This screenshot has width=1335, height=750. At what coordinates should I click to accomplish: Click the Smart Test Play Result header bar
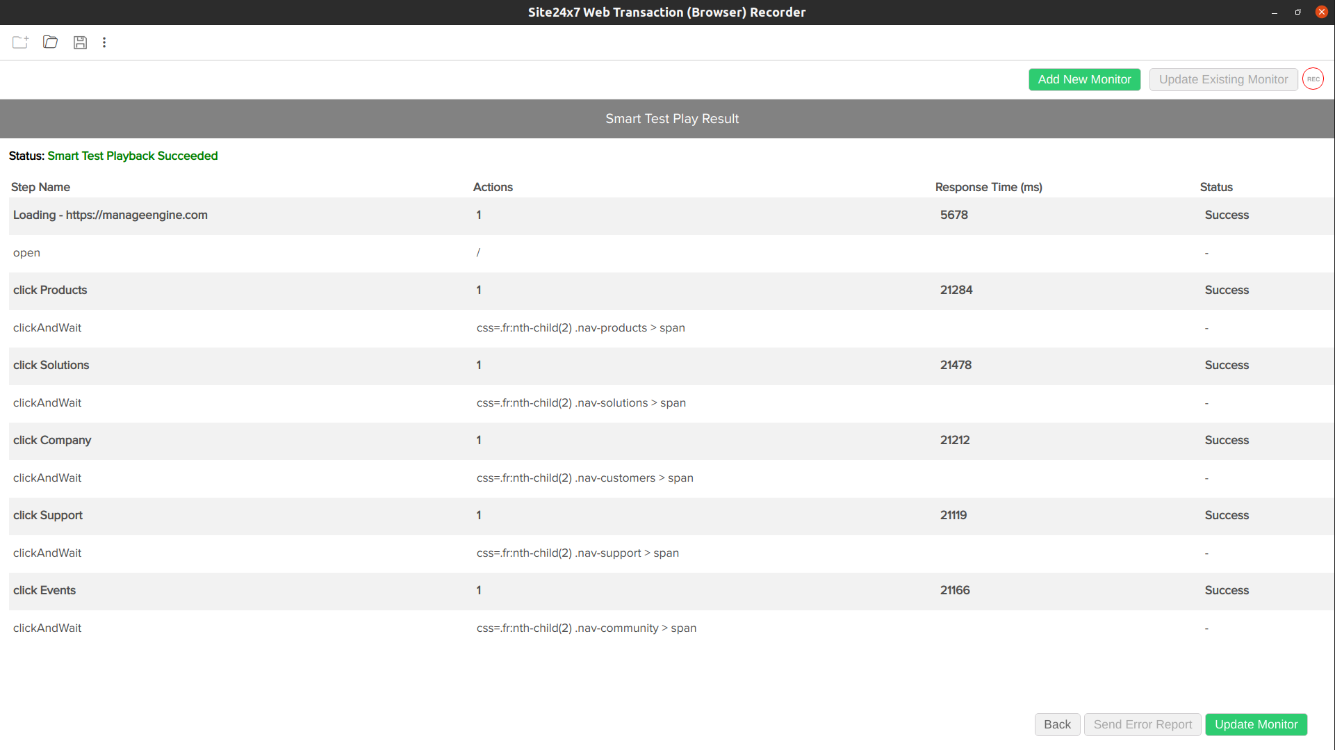tap(672, 118)
